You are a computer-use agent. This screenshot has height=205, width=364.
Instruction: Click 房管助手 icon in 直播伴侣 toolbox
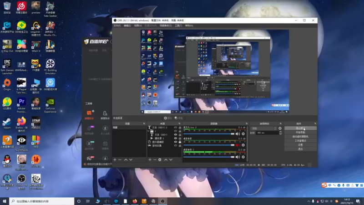pyautogui.click(x=105, y=115)
